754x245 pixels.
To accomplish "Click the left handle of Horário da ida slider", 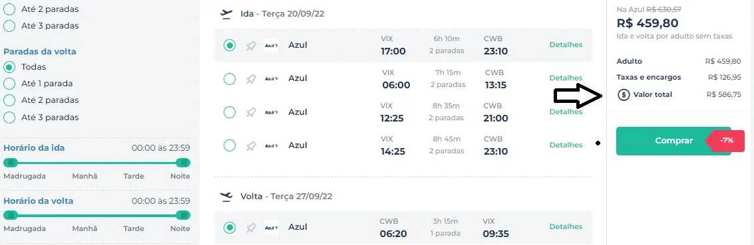I will [x=11, y=163].
